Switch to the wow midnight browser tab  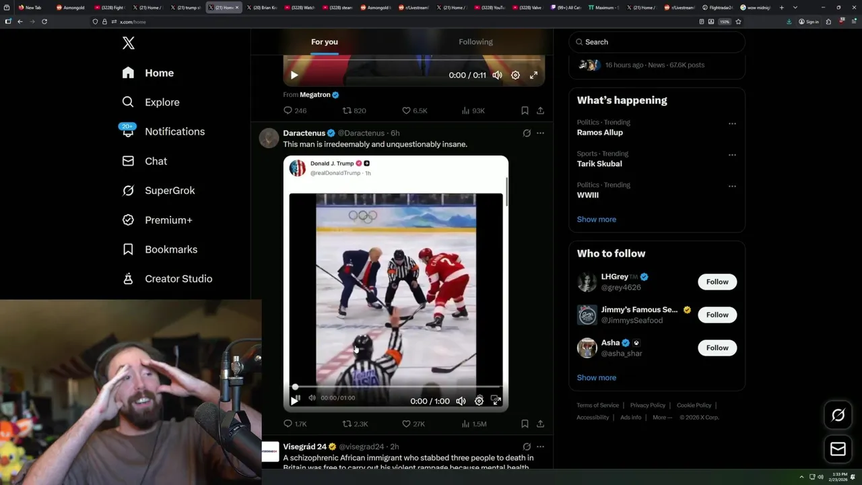pyautogui.click(x=756, y=7)
